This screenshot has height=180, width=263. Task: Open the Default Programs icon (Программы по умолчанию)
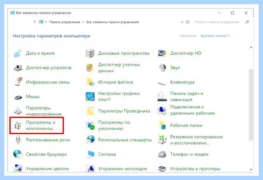click(x=90, y=126)
